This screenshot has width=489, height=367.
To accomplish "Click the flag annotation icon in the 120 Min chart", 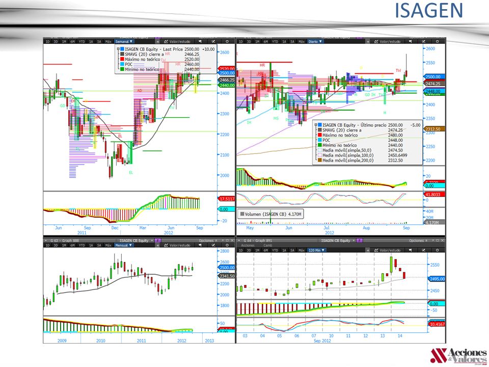I will point(411,250).
